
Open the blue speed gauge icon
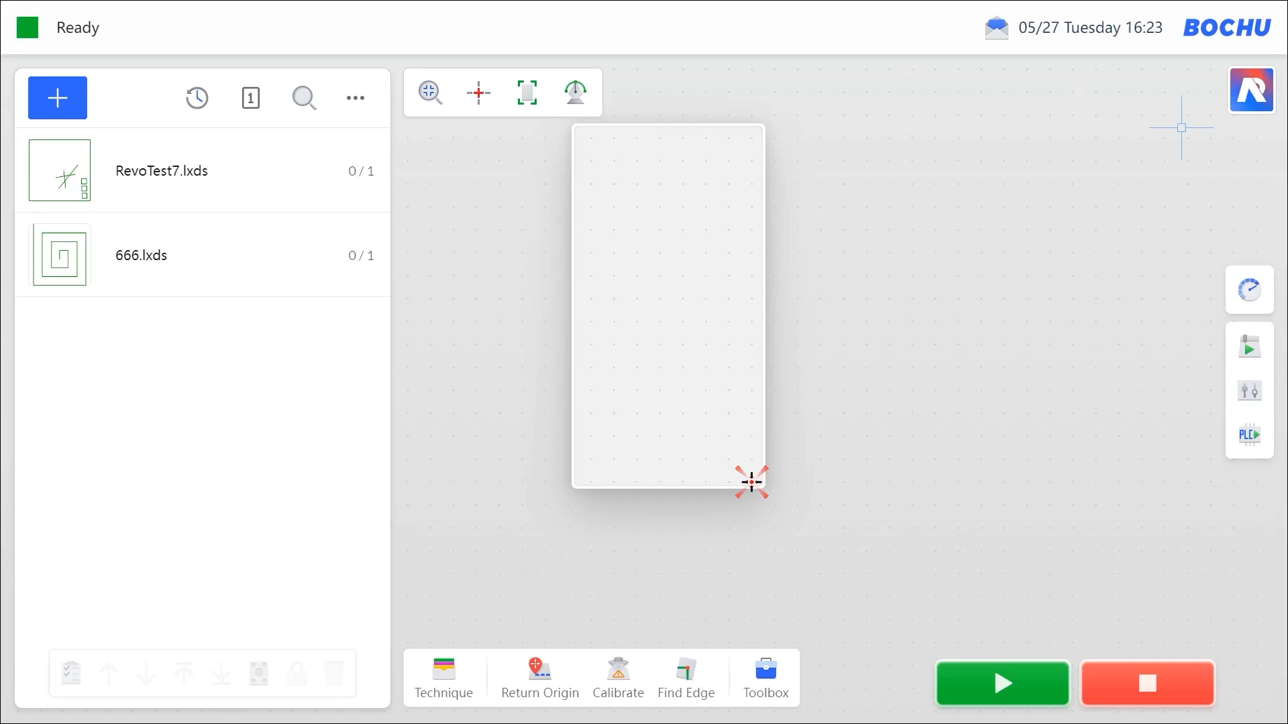tap(1249, 290)
